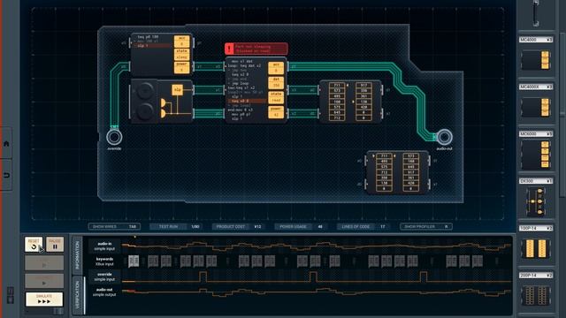Click the Pause simulation button
Viewport: 566px width, 318px height.
(x=55, y=245)
